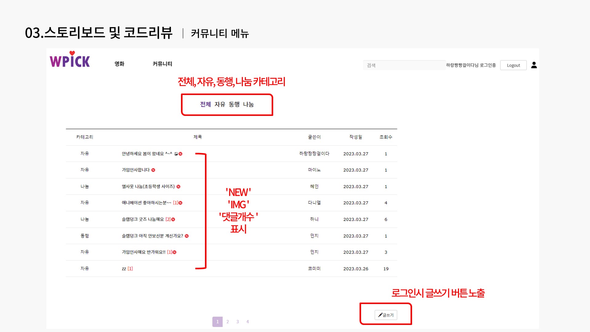This screenshot has height=332, width=590.
Task: Go to page 2 in pagination
Action: [x=227, y=322]
